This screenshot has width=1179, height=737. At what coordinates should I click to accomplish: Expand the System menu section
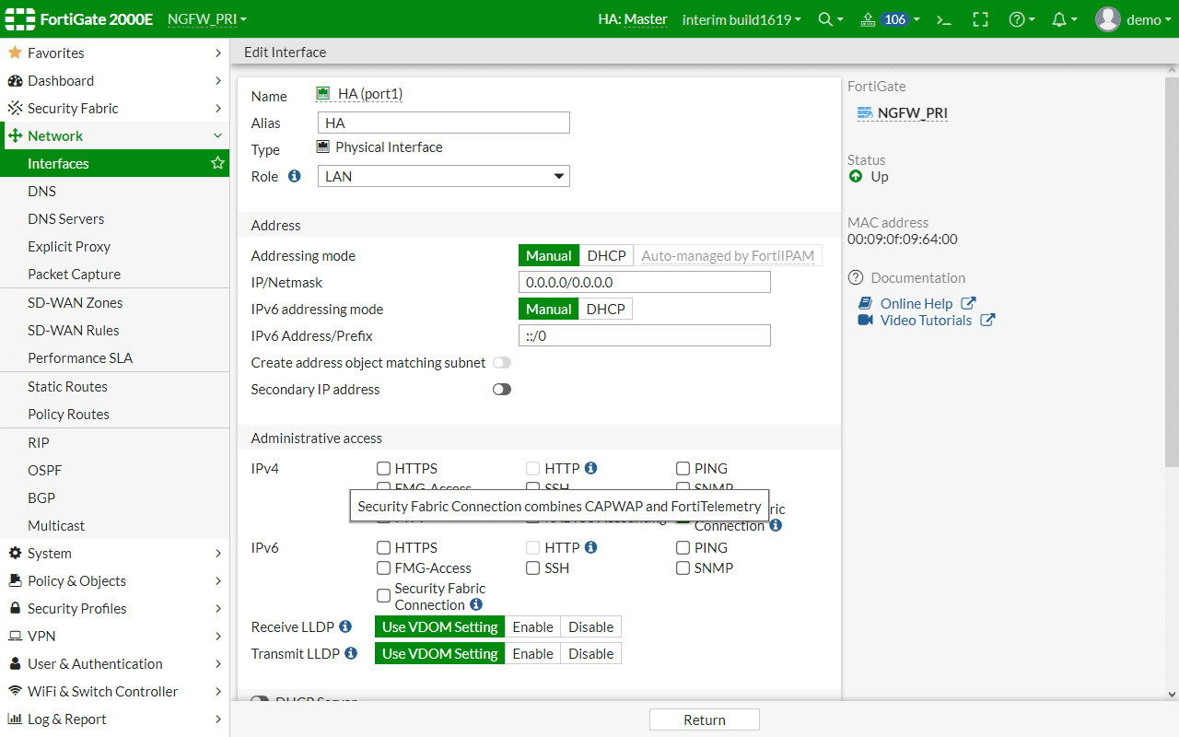[x=114, y=553]
